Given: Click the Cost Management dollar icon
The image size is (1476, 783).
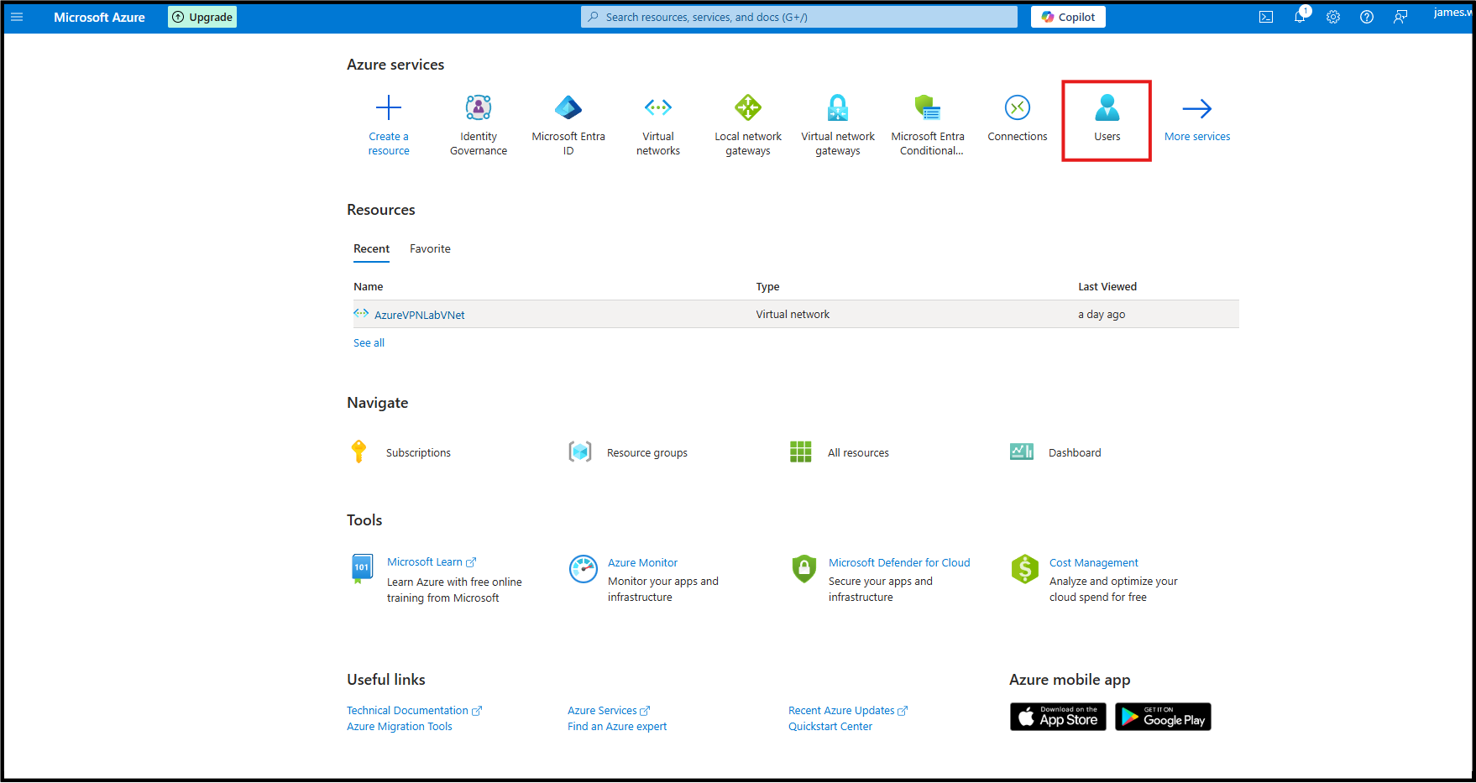Looking at the screenshot, I should [x=1025, y=568].
